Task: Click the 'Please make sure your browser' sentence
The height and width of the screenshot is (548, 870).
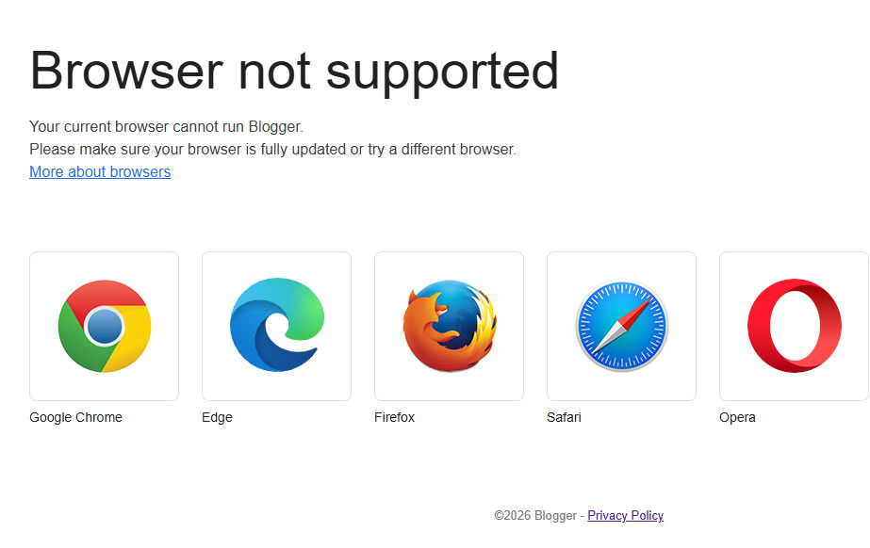Action: coord(273,149)
